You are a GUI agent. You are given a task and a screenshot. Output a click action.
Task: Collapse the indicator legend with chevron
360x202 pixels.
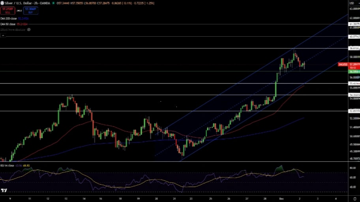pyautogui.click(x=2, y=35)
